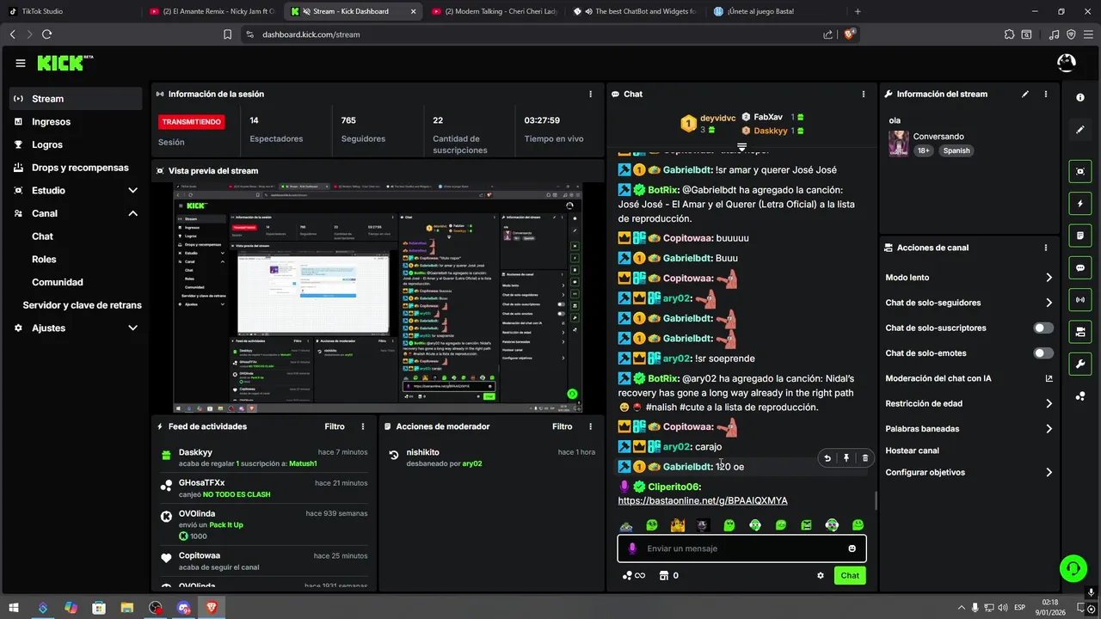
Task: Edit stream info with the pencil icon
Action: pos(1025,94)
